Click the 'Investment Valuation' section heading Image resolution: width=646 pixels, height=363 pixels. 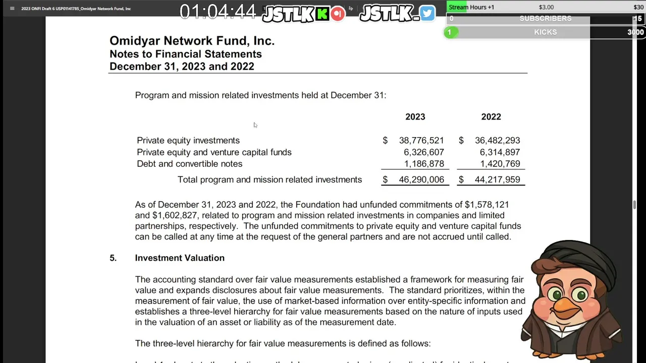(x=180, y=258)
